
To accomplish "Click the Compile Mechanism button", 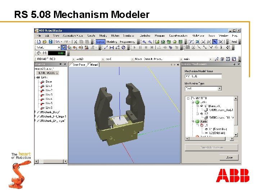I will point(212,148).
